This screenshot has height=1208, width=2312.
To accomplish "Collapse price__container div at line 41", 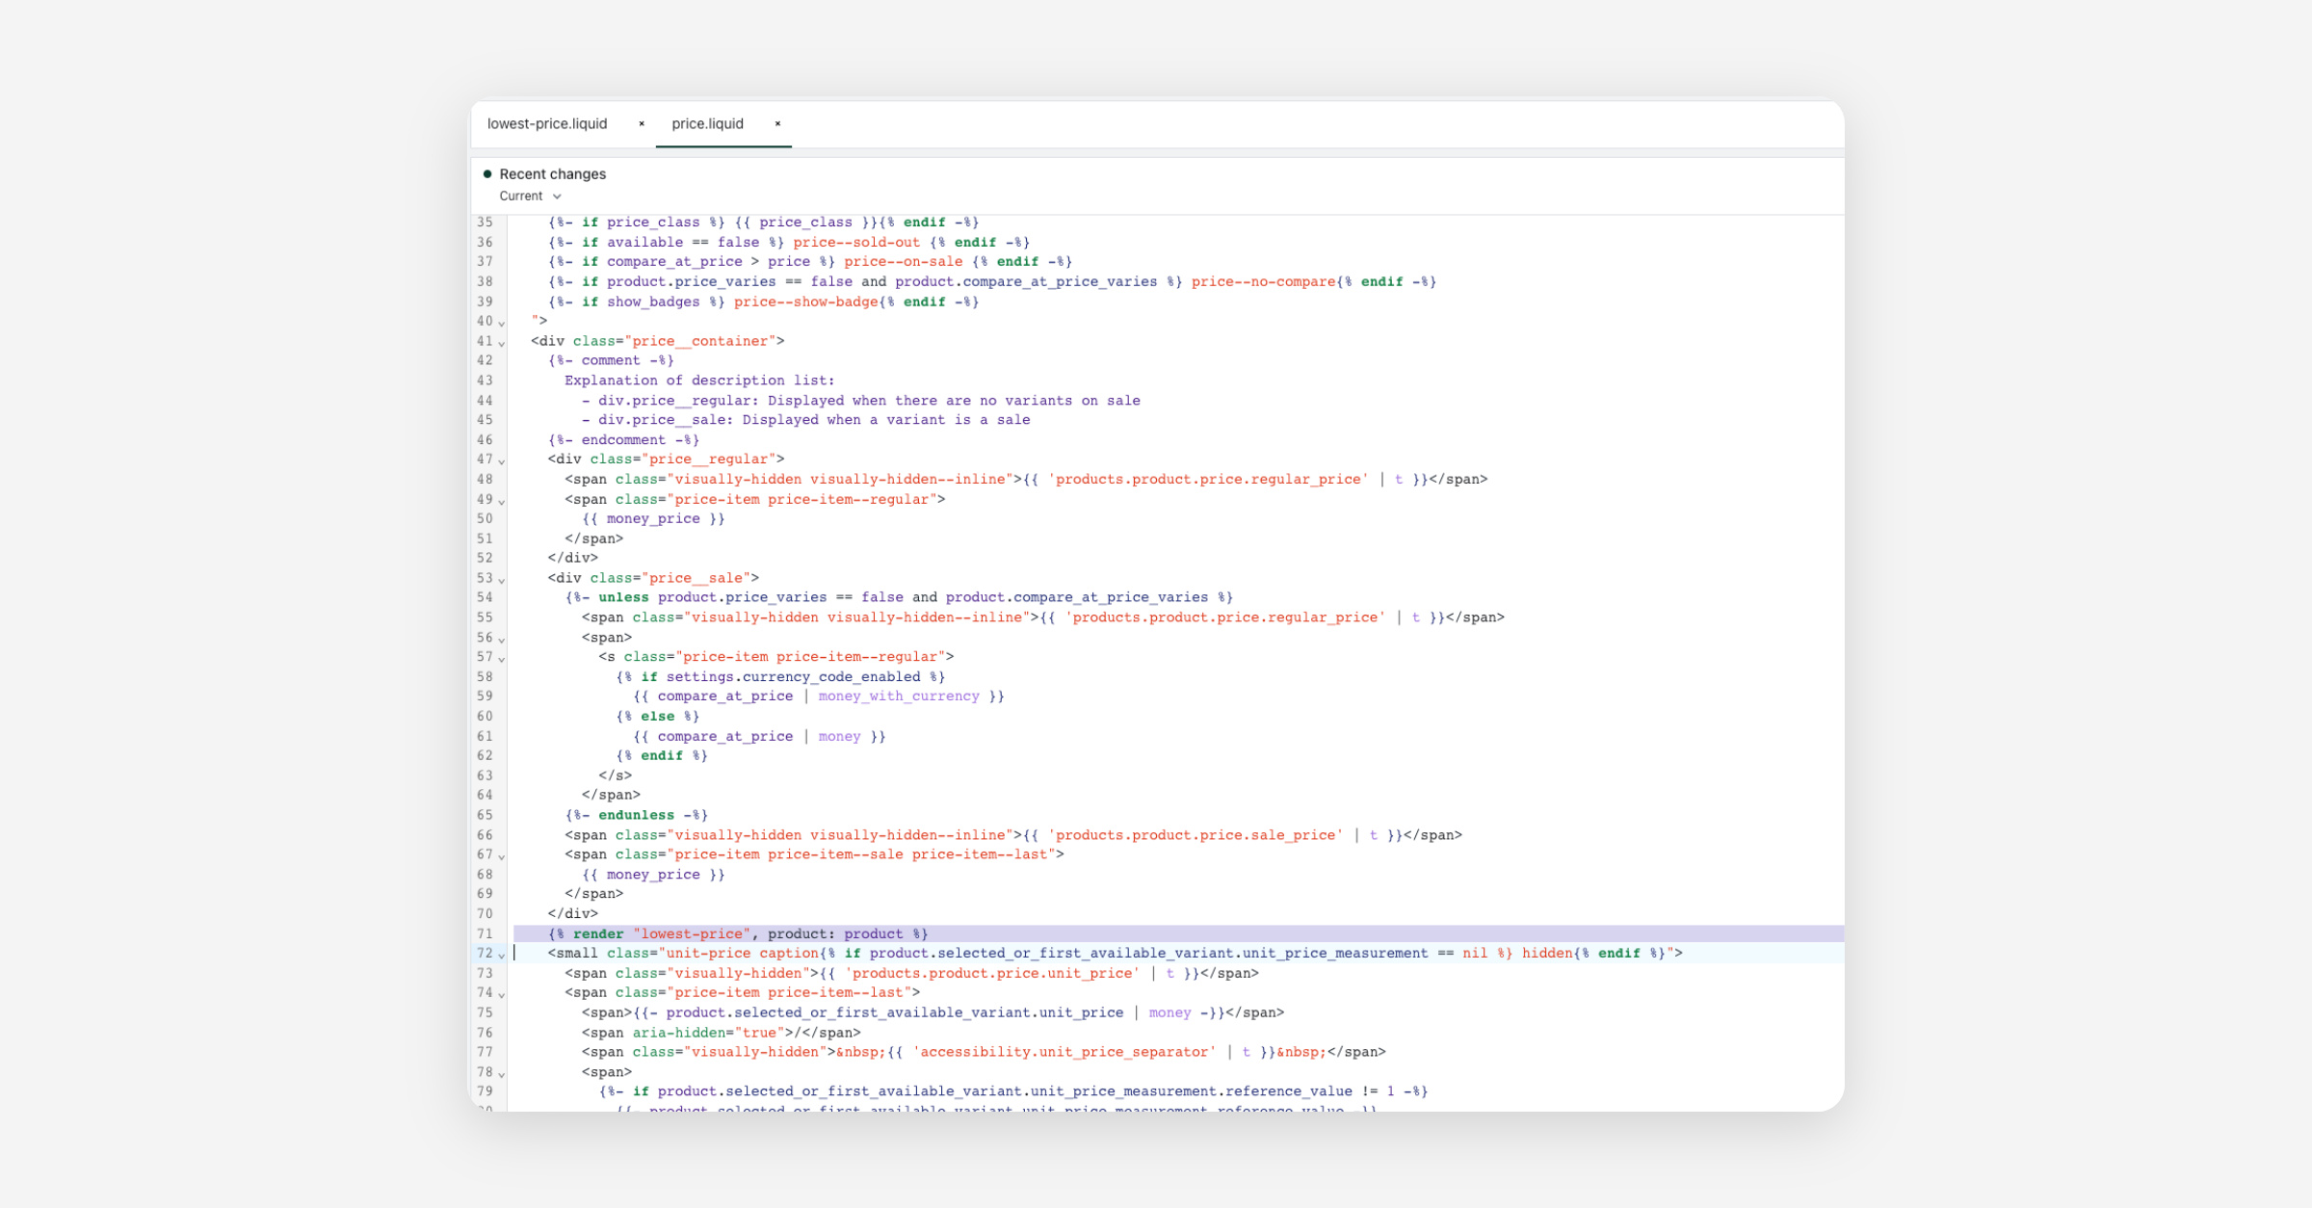I will tap(502, 343).
